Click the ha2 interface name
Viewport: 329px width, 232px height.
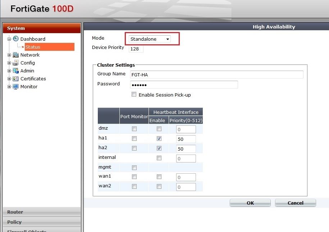(103, 147)
